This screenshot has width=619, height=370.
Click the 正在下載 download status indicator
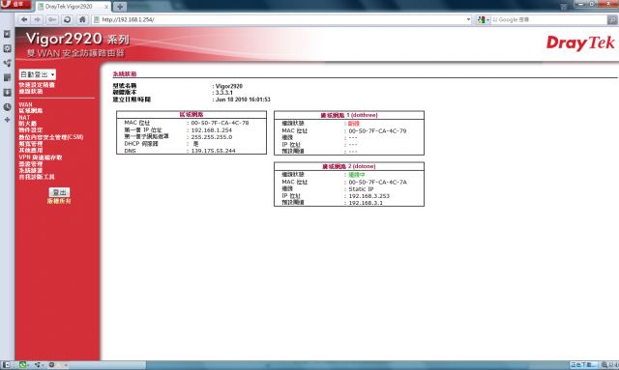(583, 365)
